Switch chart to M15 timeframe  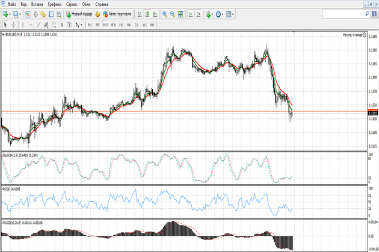click(x=105, y=25)
